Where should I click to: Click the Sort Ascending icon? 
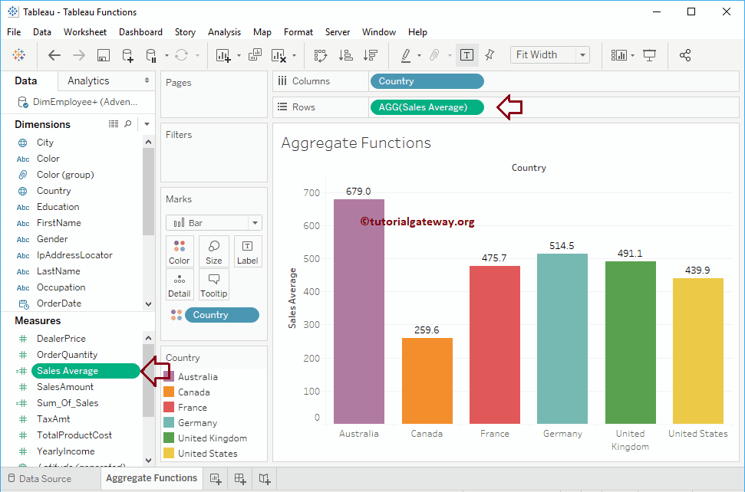pos(345,55)
